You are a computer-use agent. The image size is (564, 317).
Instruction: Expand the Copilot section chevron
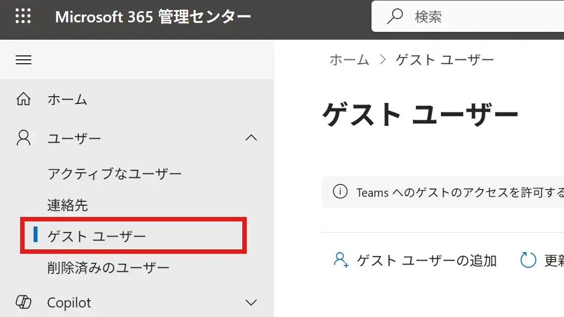point(251,302)
